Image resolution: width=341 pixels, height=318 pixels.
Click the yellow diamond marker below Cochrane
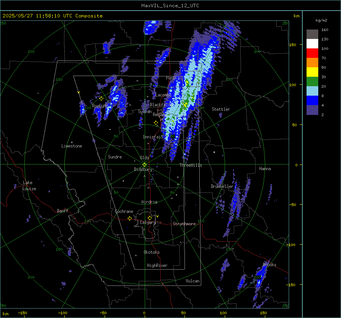tap(130, 218)
